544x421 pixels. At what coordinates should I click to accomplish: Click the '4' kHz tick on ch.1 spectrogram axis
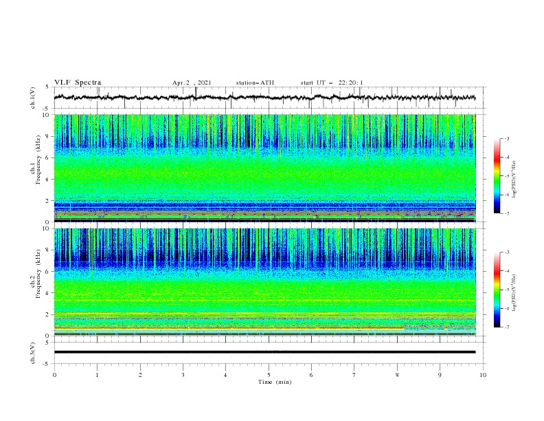pyautogui.click(x=48, y=180)
